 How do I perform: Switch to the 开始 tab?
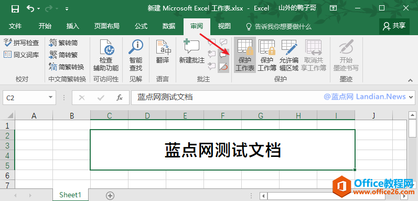click(x=45, y=26)
